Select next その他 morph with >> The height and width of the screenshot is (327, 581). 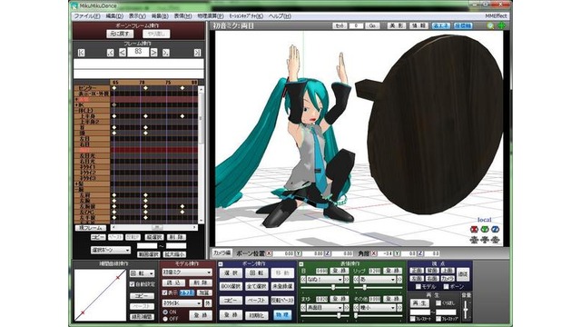(x=399, y=307)
